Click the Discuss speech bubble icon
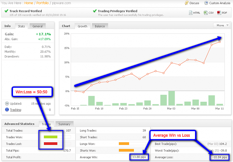Screen dimensions: 233x162 [x=186, y=3]
